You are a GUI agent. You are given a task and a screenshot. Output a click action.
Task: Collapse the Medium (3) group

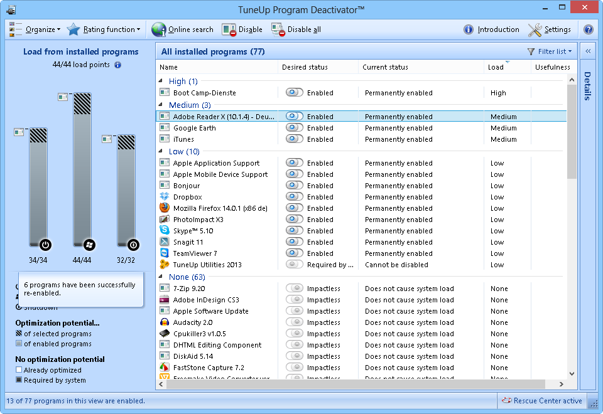point(162,105)
